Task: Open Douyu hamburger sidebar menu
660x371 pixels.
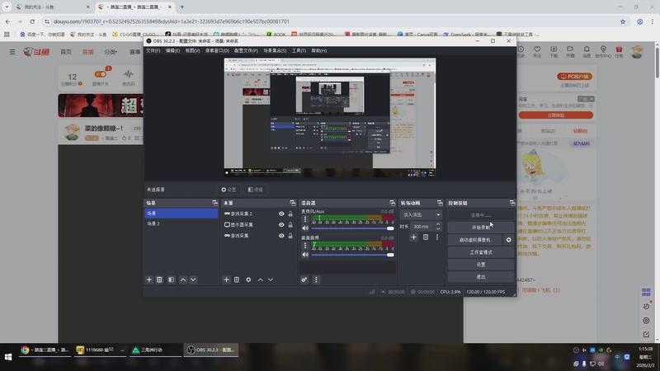Action: click(x=12, y=52)
